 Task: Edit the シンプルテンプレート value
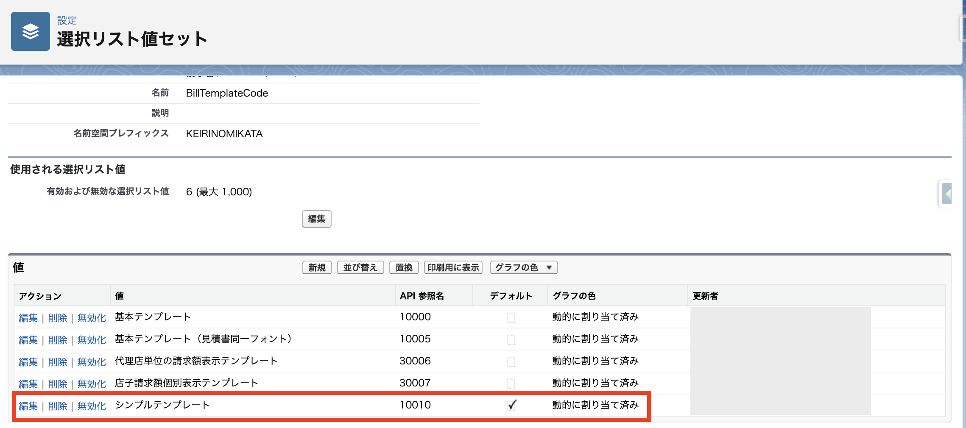(x=28, y=406)
